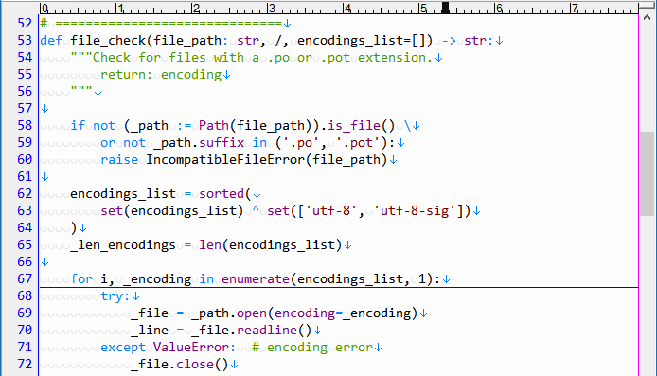
Task: Select line number 72 in gutter
Action: [x=25, y=364]
